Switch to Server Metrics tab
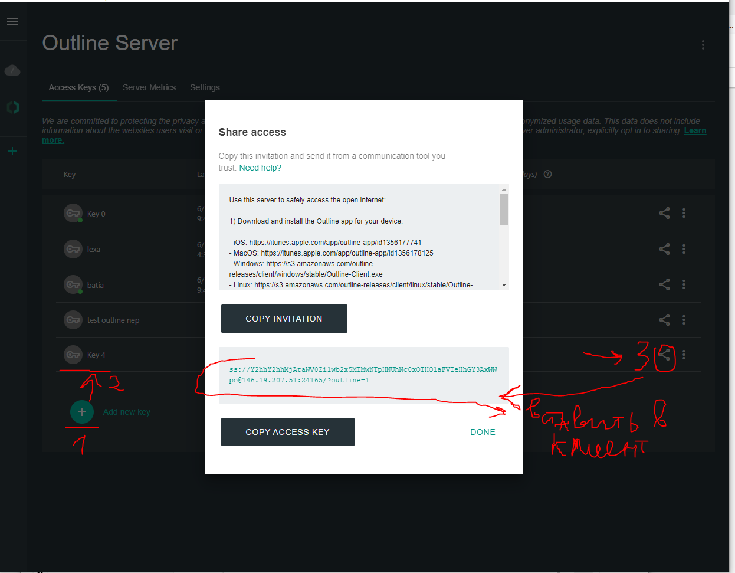The width and height of the screenshot is (735, 573). tap(149, 87)
